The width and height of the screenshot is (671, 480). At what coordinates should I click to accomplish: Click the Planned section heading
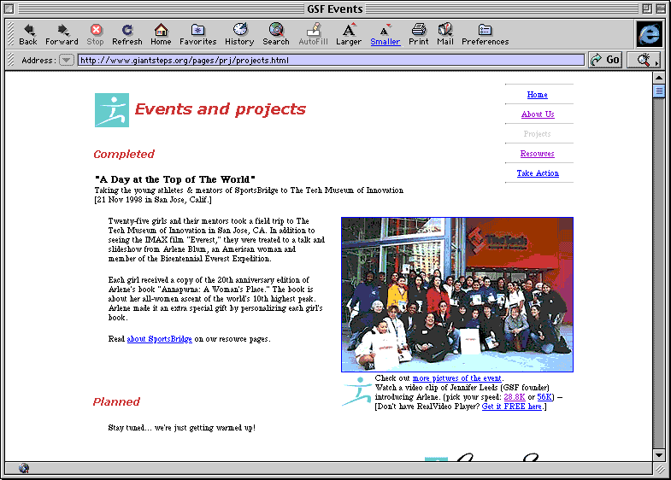(x=116, y=401)
